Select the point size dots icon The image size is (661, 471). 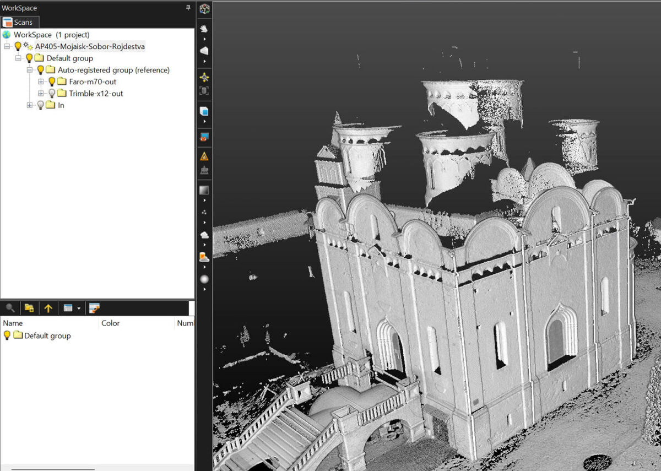(204, 212)
